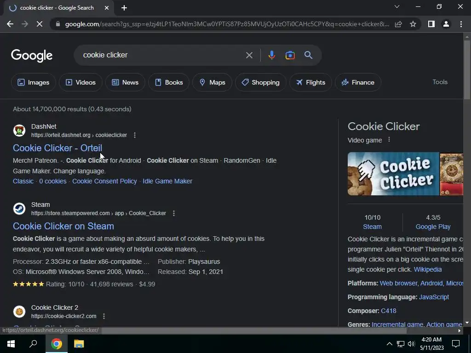
Task: Click Steam rating link in knowledge panel
Action: pyautogui.click(x=372, y=227)
